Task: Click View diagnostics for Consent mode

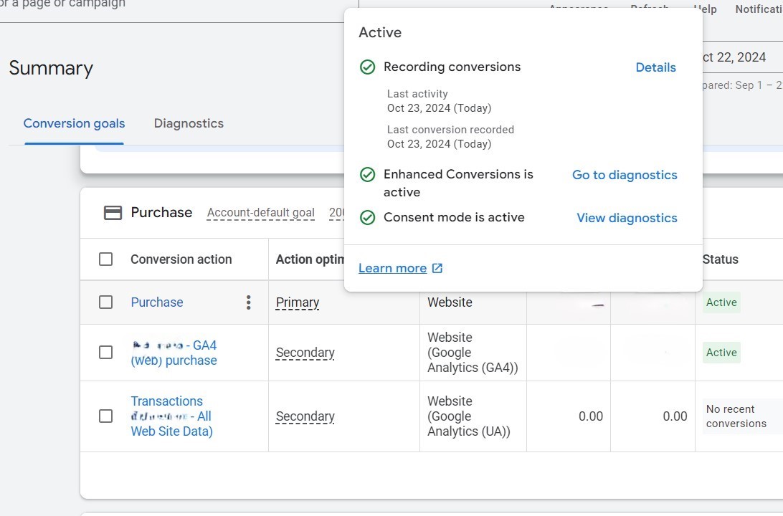Action: point(627,218)
